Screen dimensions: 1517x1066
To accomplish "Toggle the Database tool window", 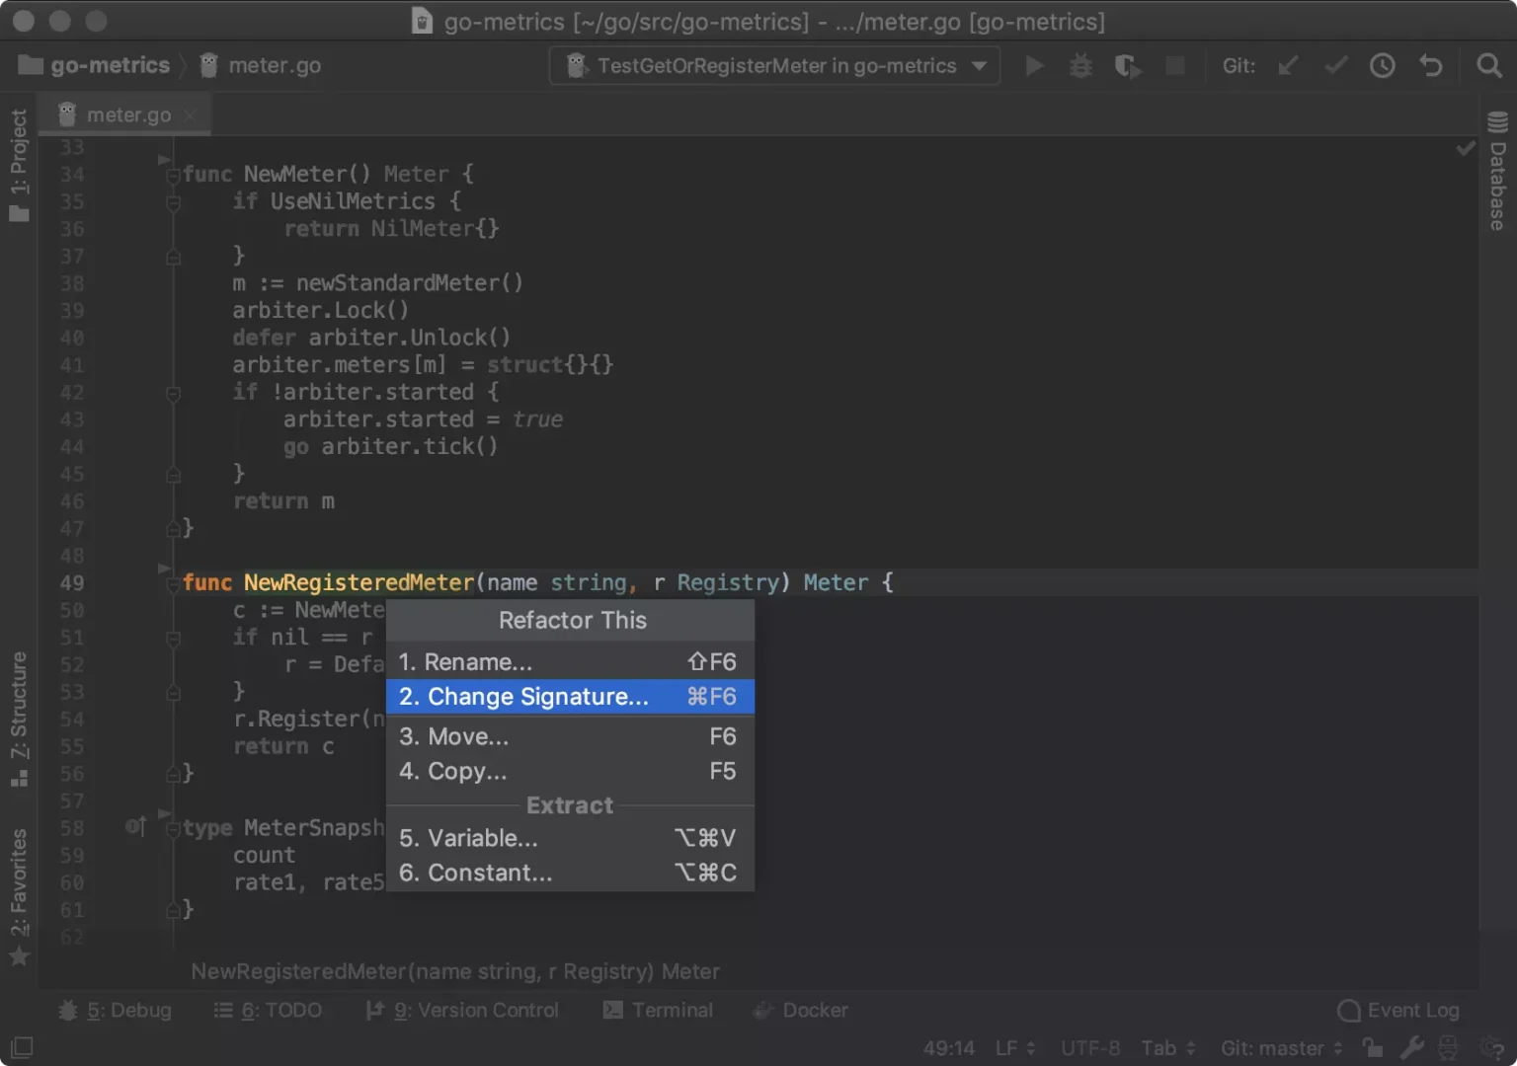I will click(1498, 172).
